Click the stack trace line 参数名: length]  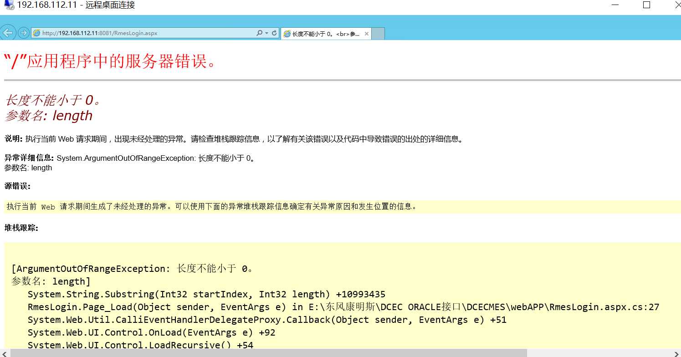[x=51, y=281]
